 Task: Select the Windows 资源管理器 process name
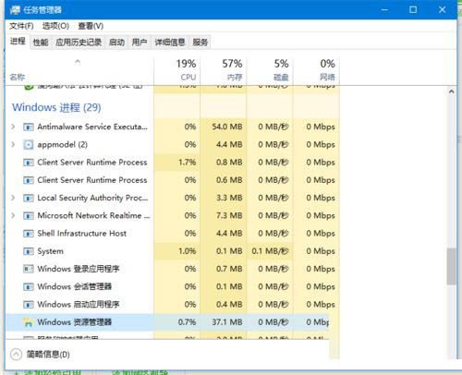(x=75, y=322)
